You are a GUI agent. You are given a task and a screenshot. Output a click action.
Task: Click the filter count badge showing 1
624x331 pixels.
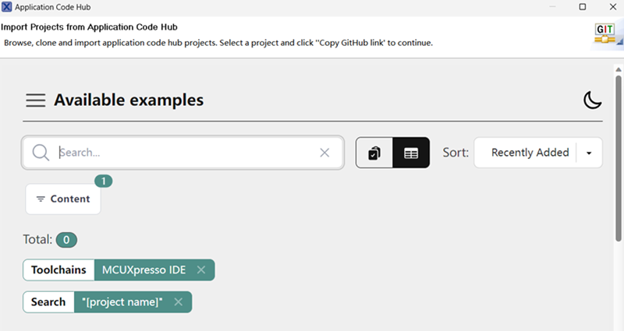(x=104, y=181)
